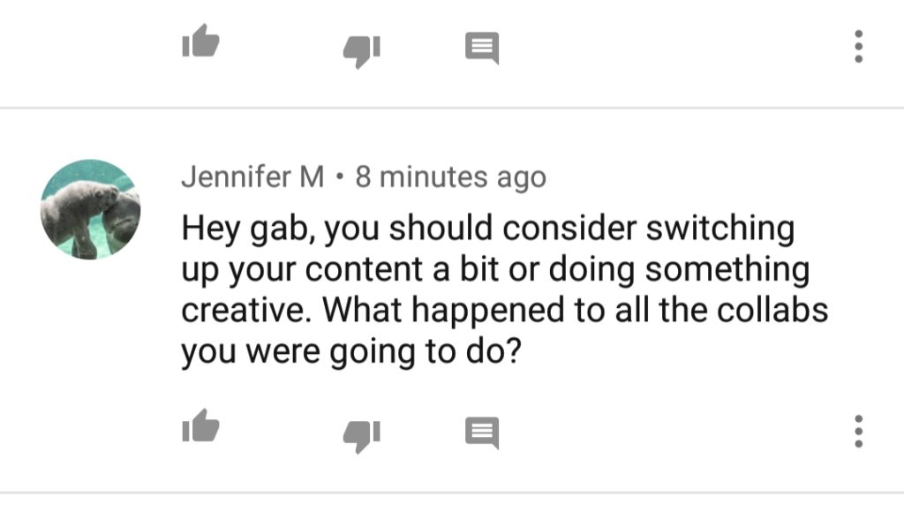Dislike Jennifer M's comment with thumbs down
This screenshot has width=904, height=519.
[x=361, y=434]
